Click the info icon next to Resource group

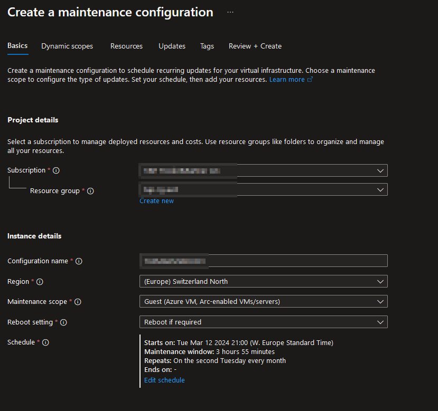[x=90, y=191]
